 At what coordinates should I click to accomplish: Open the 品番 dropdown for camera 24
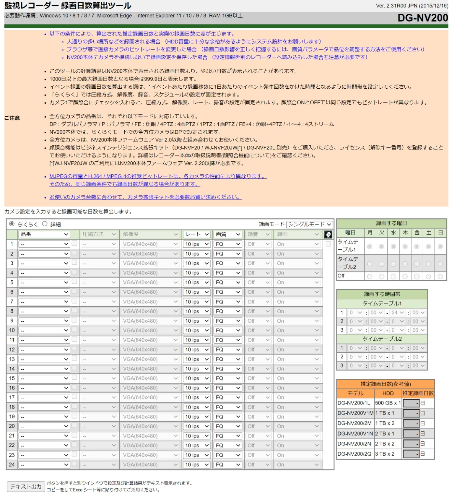44,465
